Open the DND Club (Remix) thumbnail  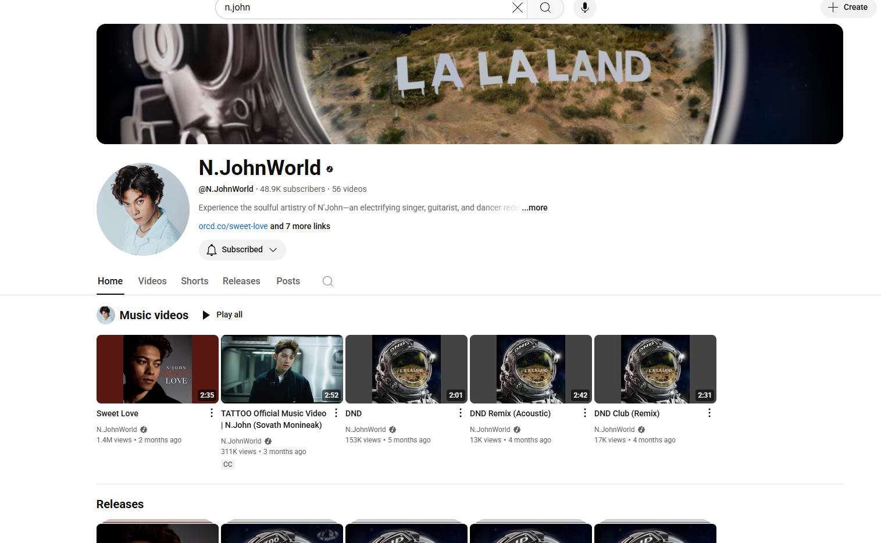[655, 369]
